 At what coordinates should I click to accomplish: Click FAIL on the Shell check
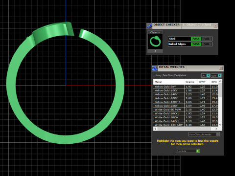(207, 39)
